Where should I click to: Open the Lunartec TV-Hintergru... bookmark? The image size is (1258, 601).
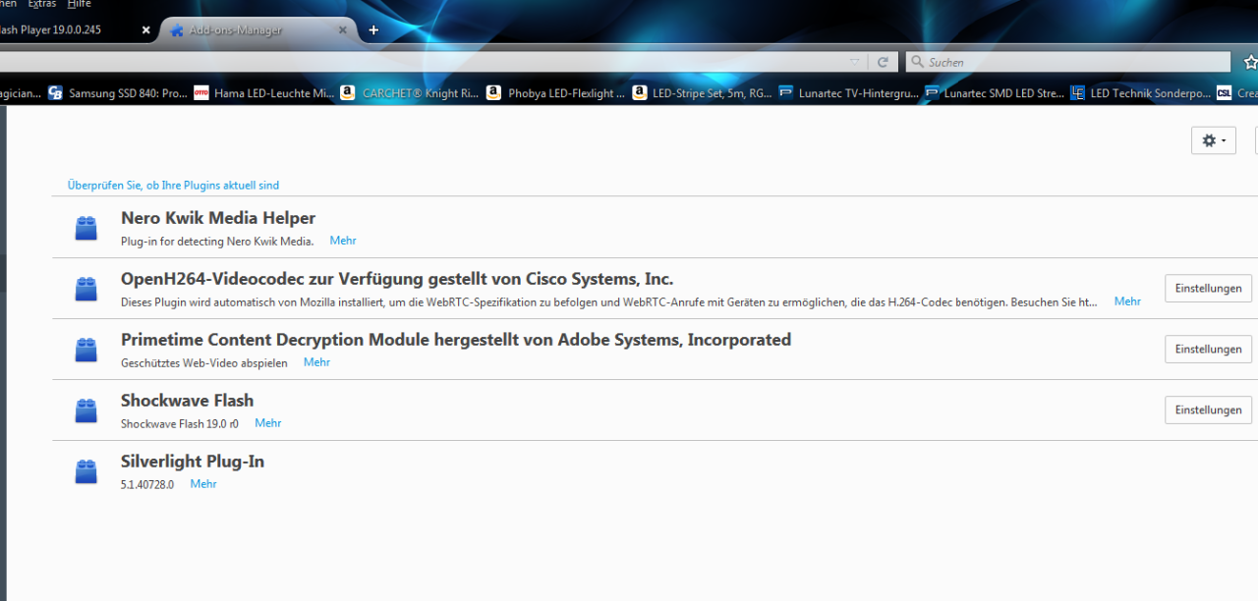tap(848, 93)
